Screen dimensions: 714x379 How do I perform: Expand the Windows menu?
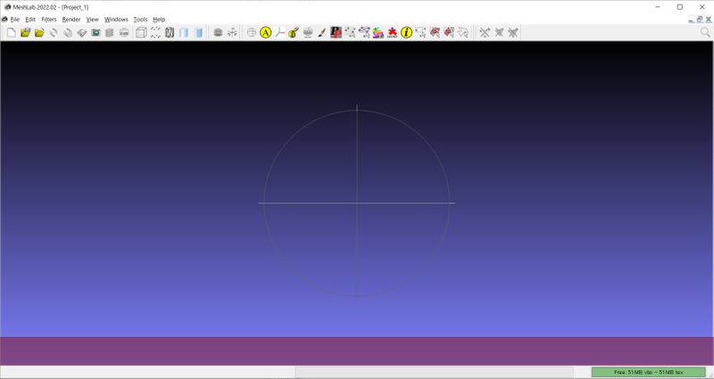(x=116, y=19)
